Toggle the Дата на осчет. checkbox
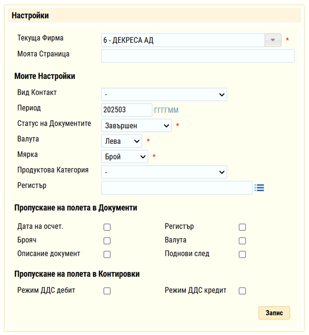The width and height of the screenshot is (309, 335). click(107, 227)
